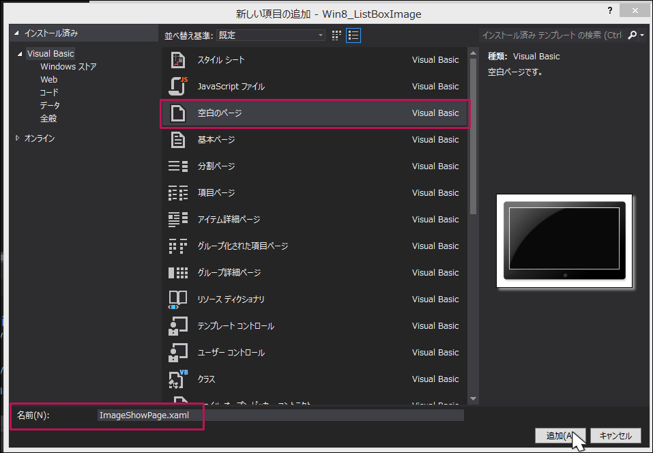Click the キャンセル button
The width and height of the screenshot is (653, 453).
click(615, 435)
